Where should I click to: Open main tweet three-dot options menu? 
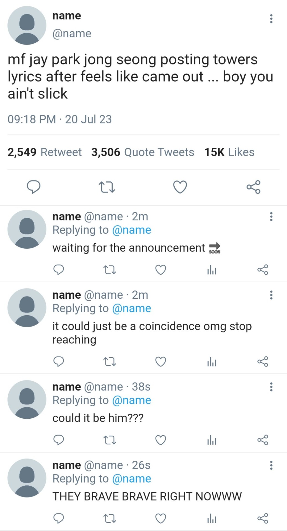[x=271, y=19]
